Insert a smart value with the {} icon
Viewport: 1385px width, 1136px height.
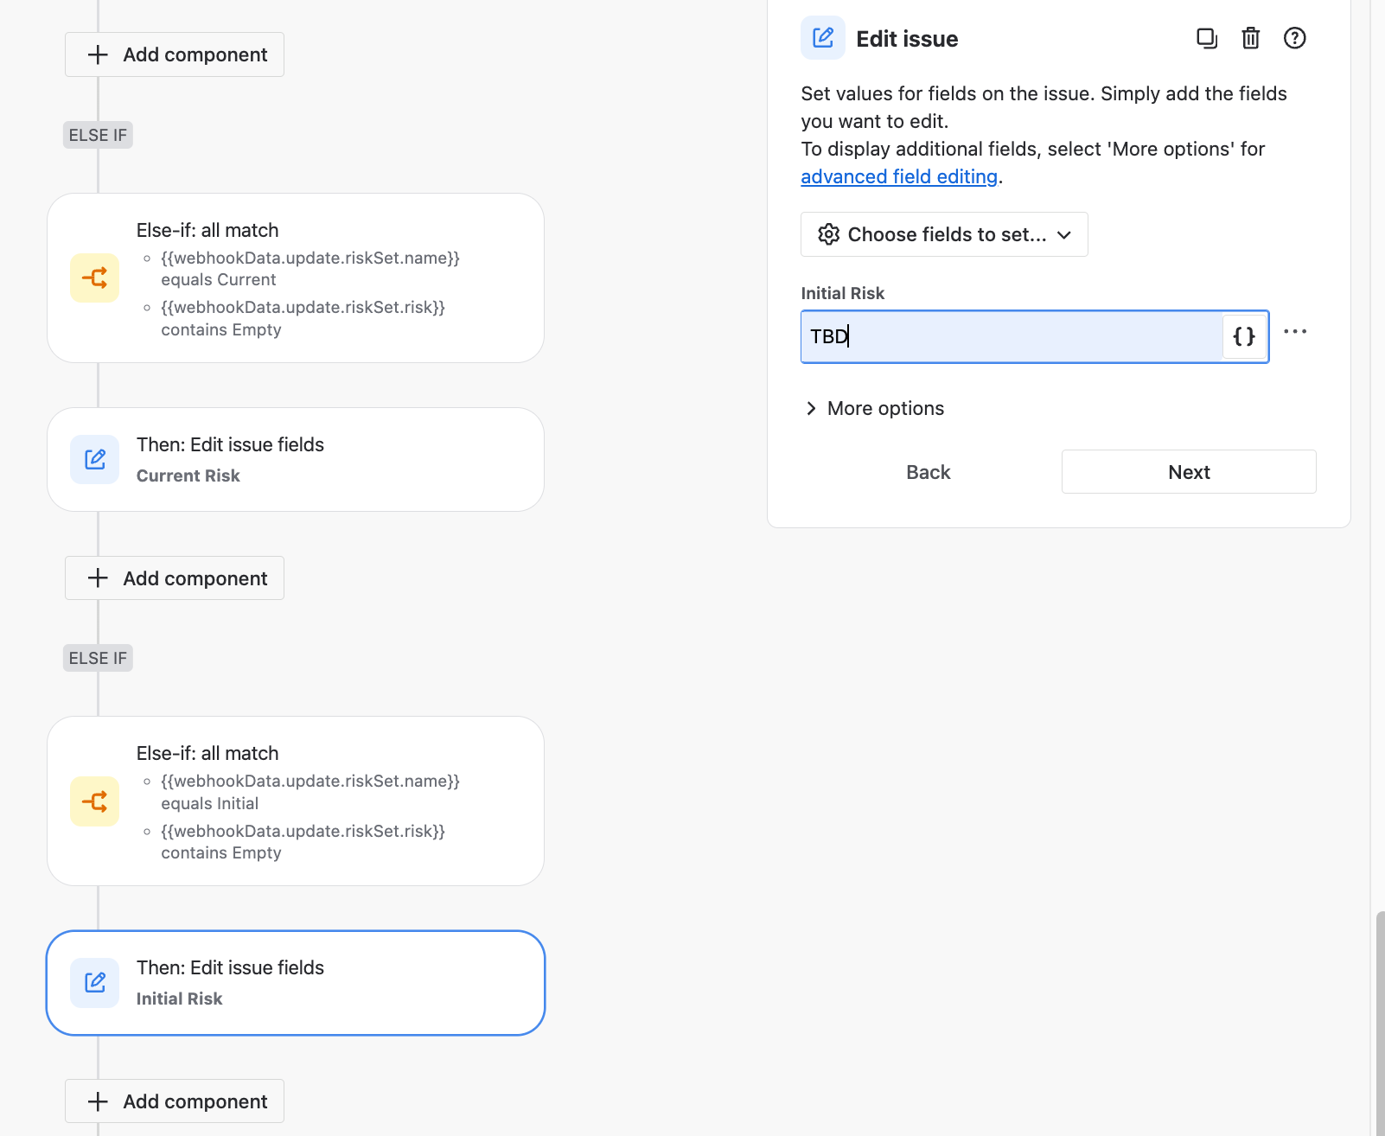point(1243,337)
